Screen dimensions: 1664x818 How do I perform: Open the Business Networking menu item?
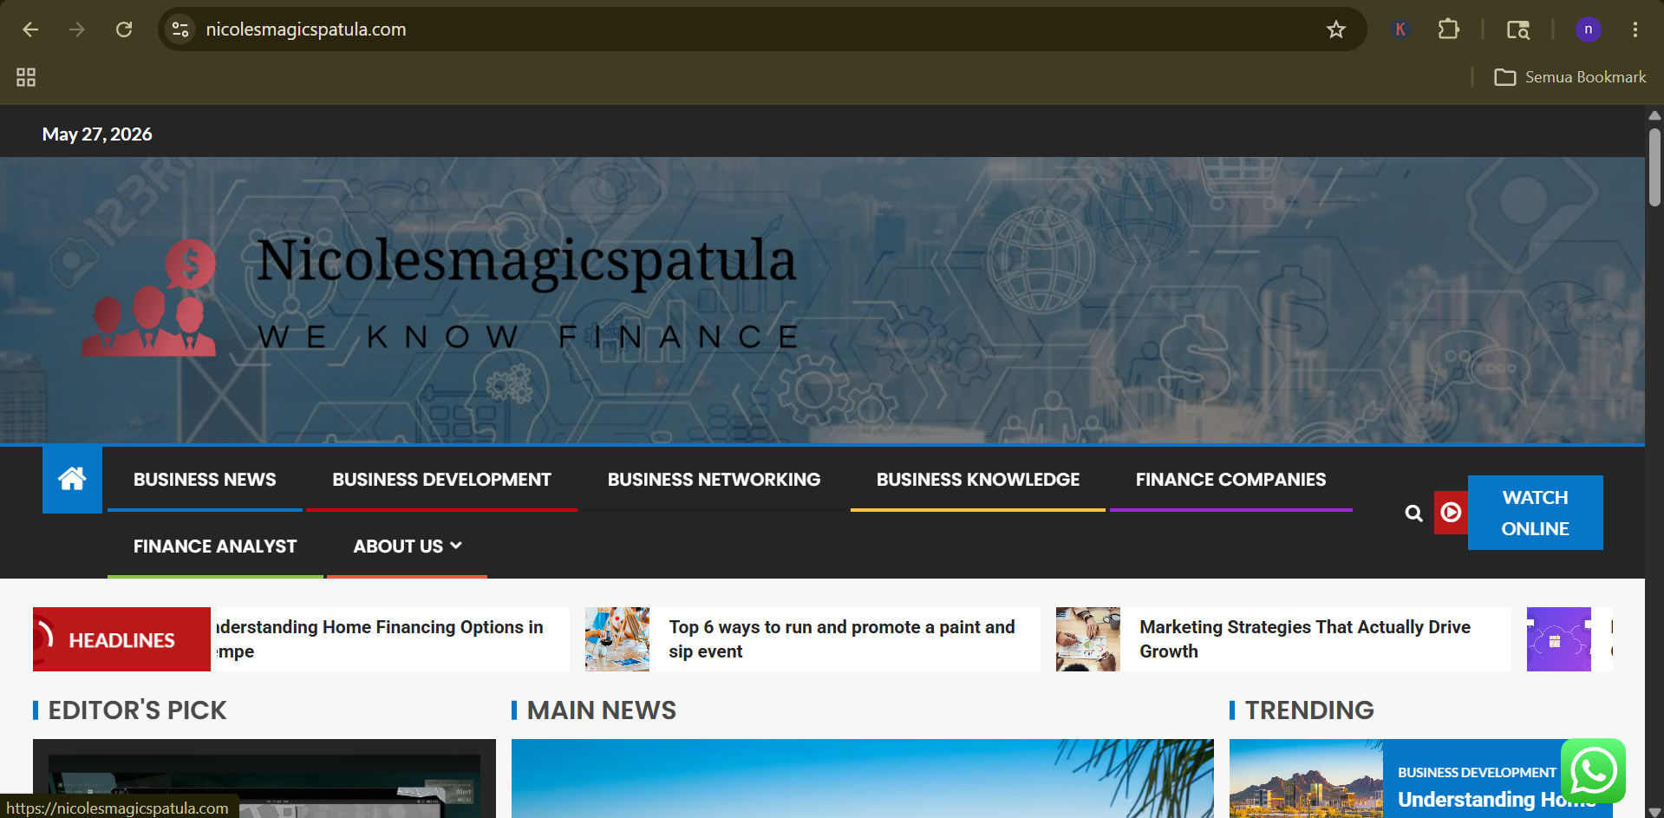pos(714,480)
